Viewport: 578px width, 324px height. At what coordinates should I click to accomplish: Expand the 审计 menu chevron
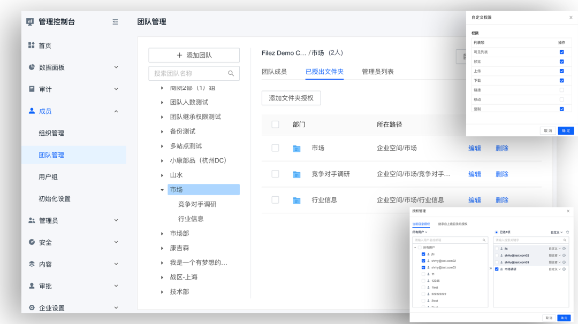point(116,89)
